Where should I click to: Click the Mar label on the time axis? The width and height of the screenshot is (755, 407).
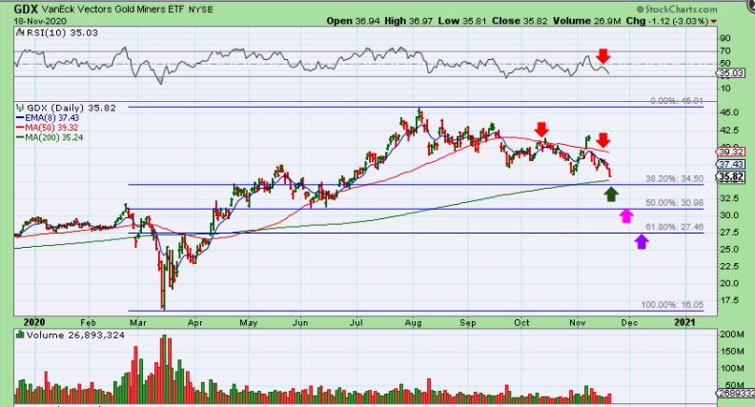[x=137, y=323]
